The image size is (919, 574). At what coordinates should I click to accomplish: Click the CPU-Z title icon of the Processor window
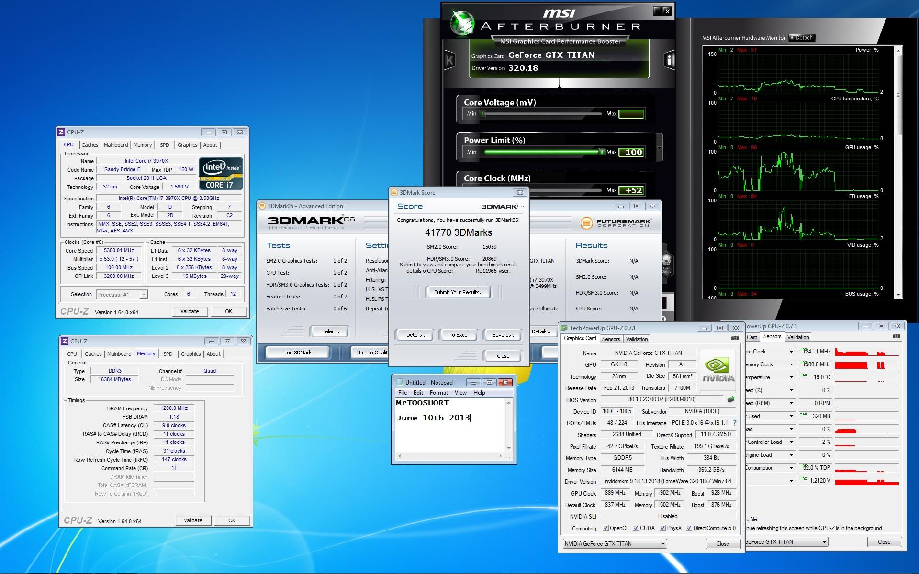[x=61, y=132]
